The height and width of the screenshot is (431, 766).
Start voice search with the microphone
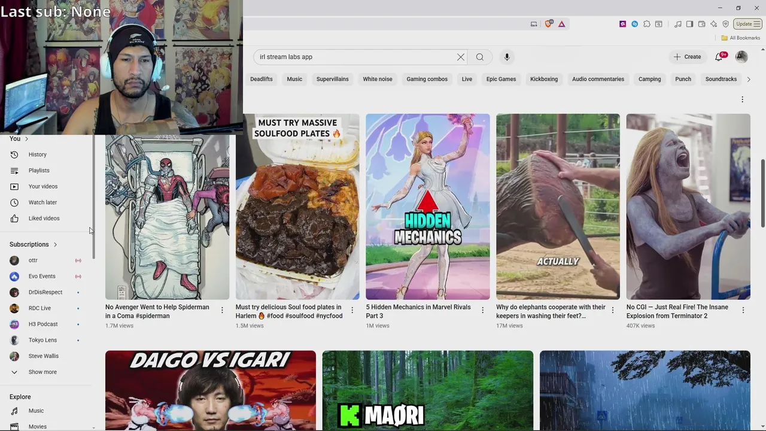507,57
